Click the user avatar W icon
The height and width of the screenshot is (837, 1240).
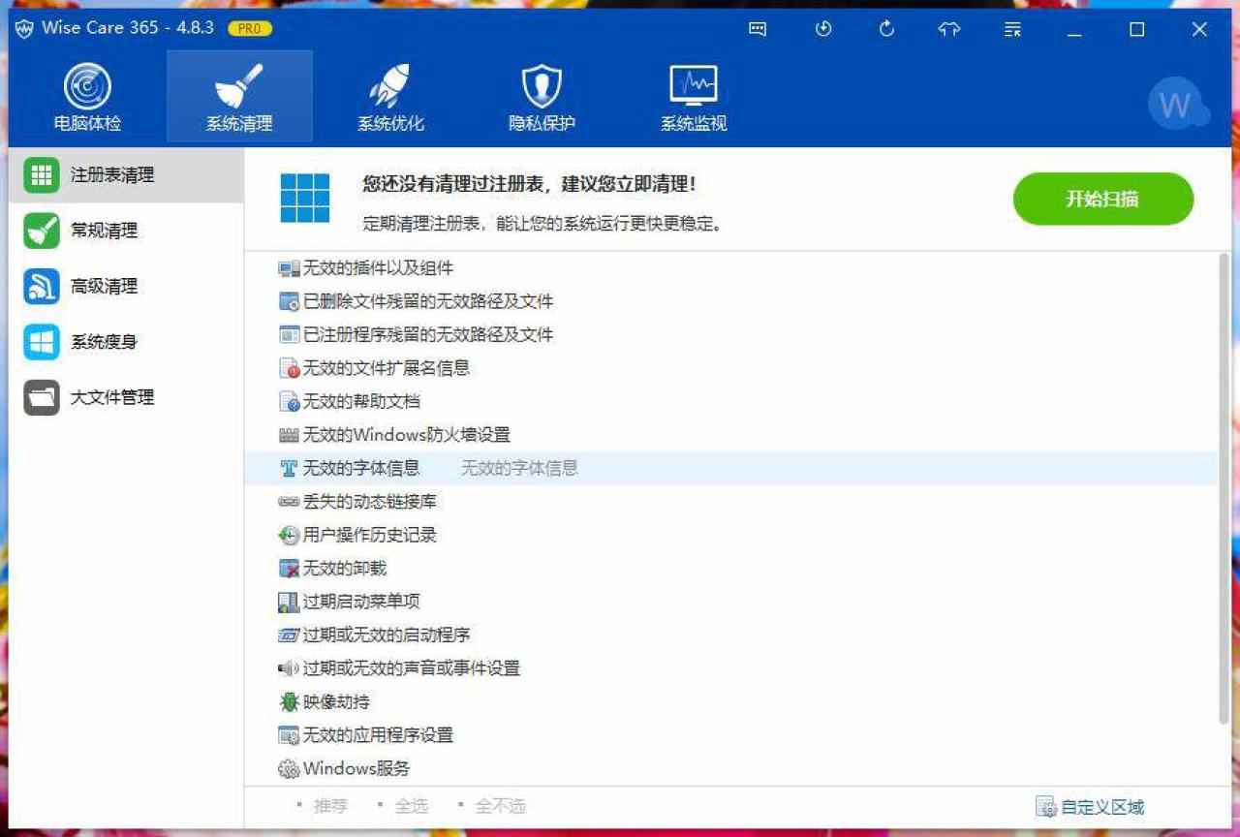tap(1176, 105)
